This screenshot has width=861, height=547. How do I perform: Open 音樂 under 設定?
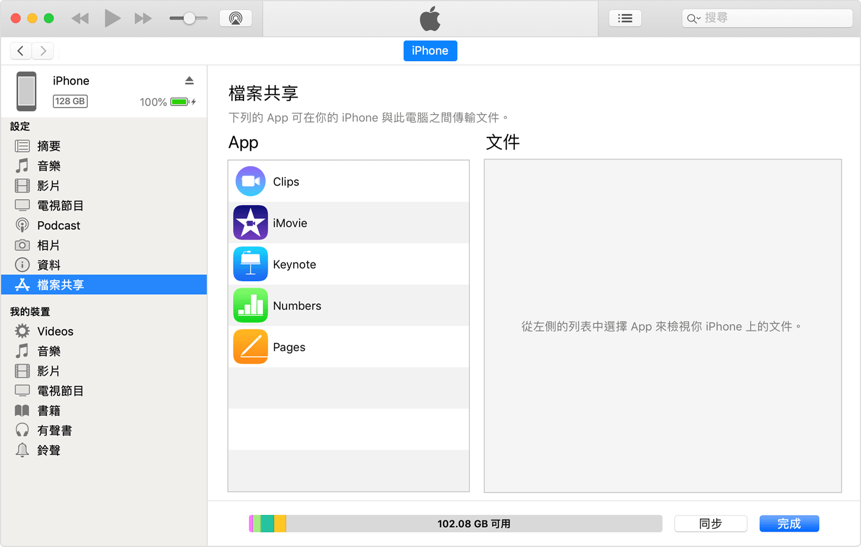click(104, 166)
